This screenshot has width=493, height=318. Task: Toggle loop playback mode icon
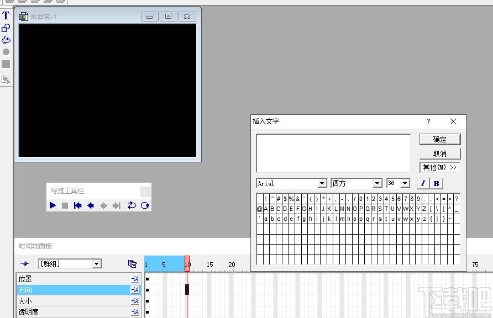tap(132, 205)
